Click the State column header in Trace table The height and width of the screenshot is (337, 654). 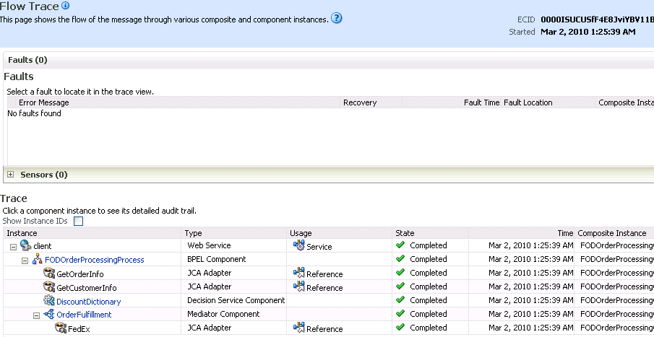405,233
